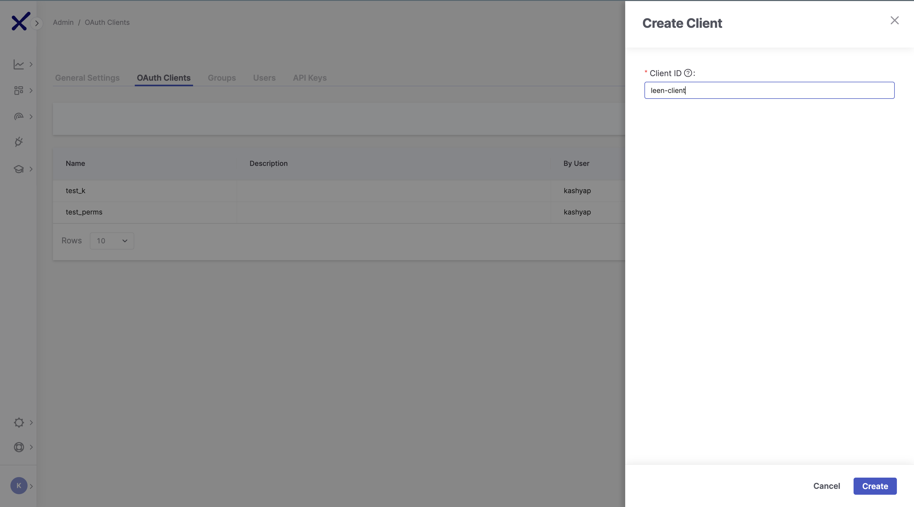Open the Rows per page dropdown
Viewport: 914px width, 507px height.
(112, 241)
